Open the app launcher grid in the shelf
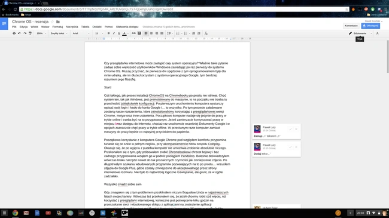Screen dimensions: 389x218 [4, 213]
